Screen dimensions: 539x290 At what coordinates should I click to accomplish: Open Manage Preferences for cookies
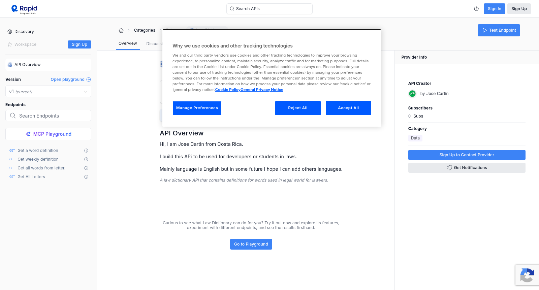197,108
